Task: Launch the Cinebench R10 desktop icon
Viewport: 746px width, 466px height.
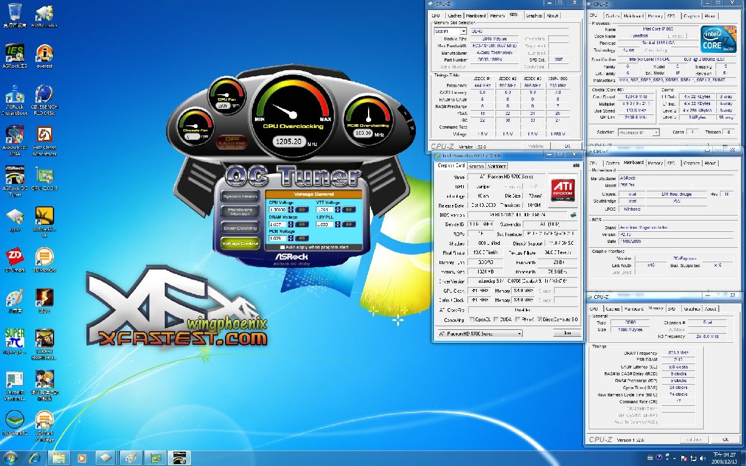Action: (44, 100)
